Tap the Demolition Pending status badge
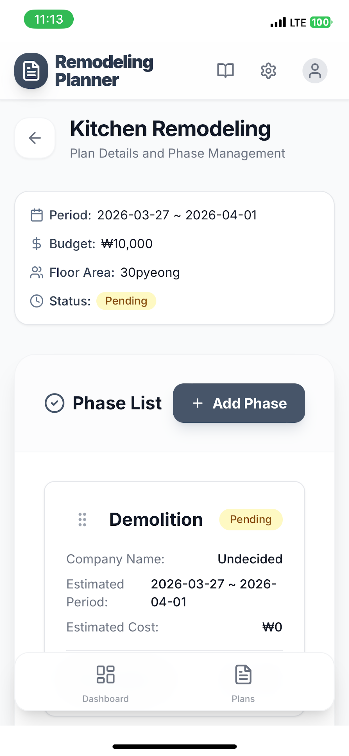Image resolution: width=349 pixels, height=756 pixels. (x=251, y=519)
